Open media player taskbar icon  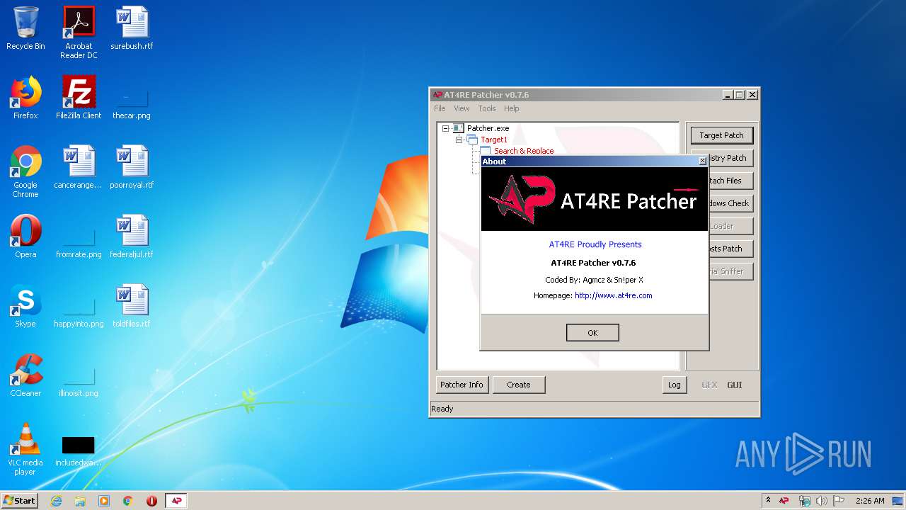(x=104, y=501)
